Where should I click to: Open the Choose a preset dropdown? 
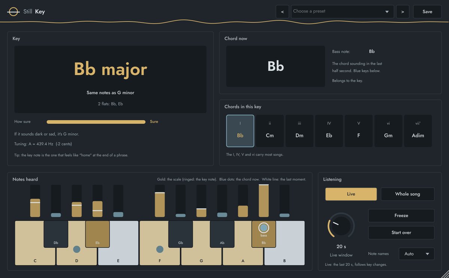[x=342, y=12]
